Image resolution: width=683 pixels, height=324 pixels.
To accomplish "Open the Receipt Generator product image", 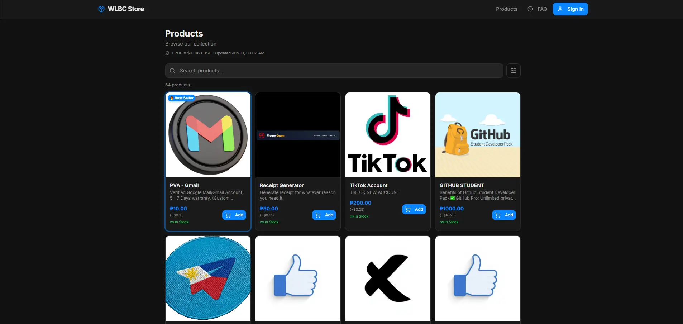I will point(298,135).
